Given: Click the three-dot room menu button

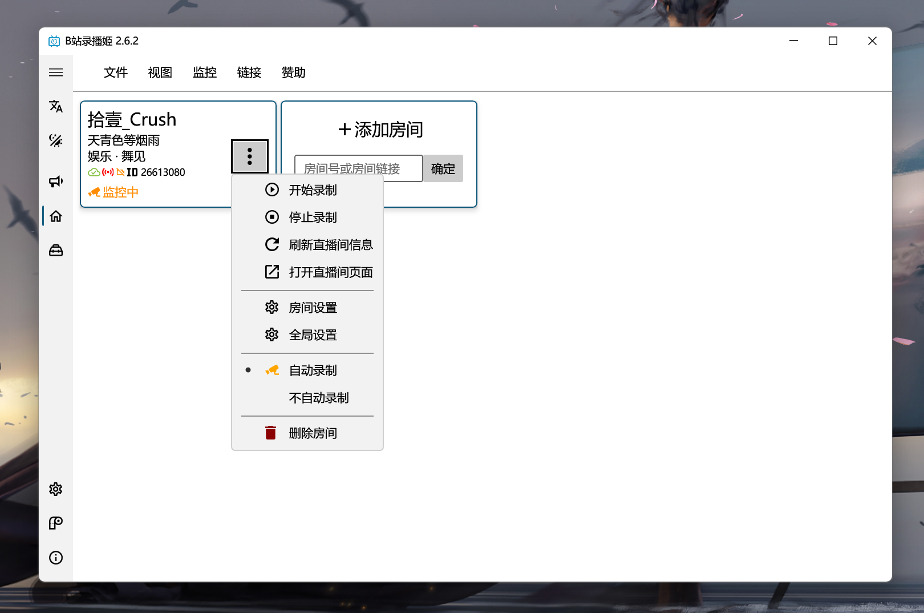Looking at the screenshot, I should 250,156.
